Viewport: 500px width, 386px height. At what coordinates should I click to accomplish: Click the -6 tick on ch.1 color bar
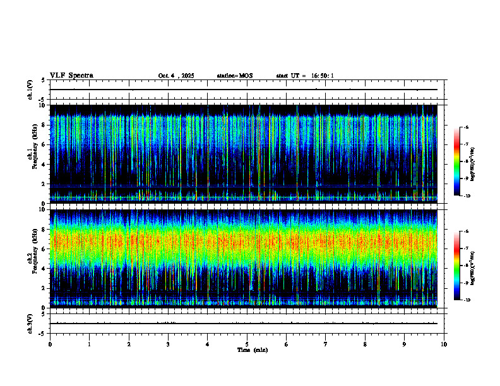coord(466,127)
